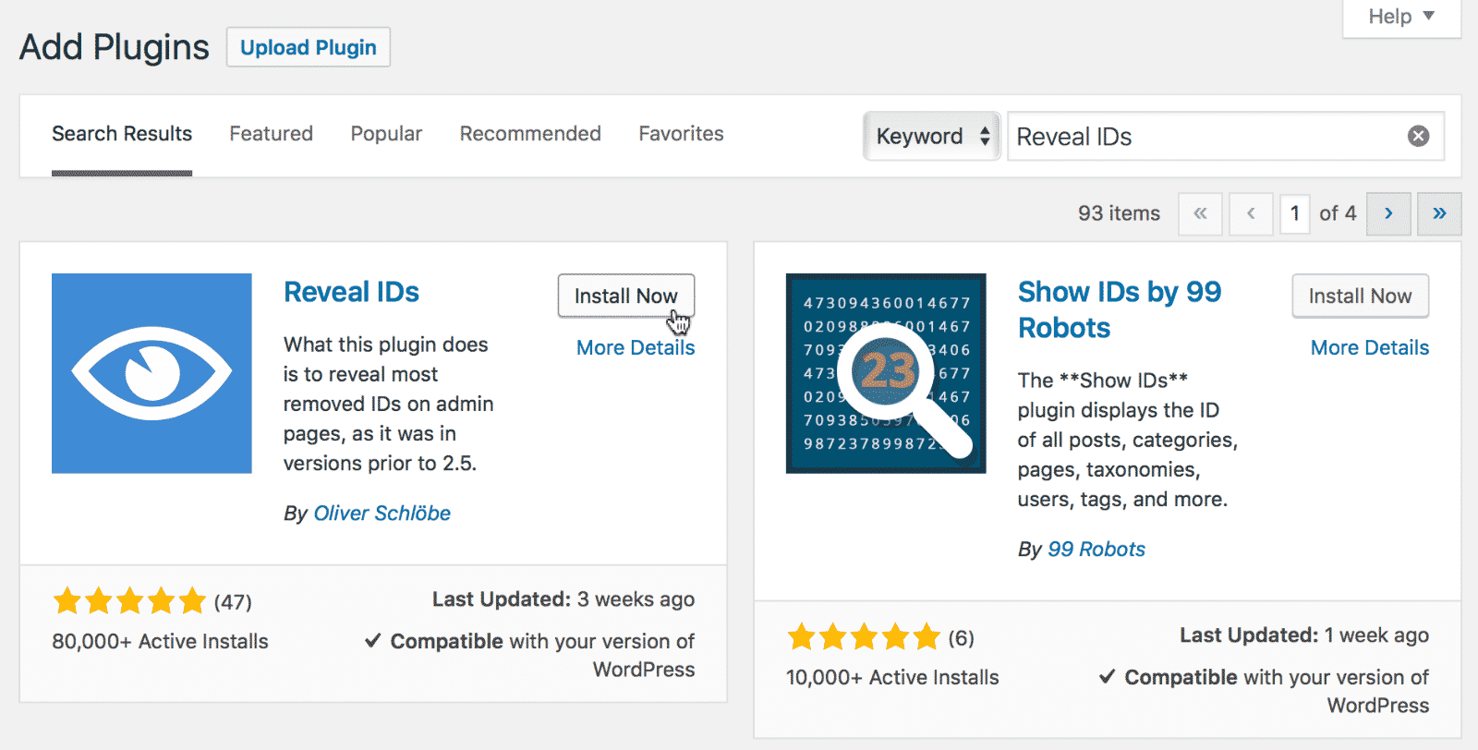Click 'Last Updated: 3 weeks ago' text

tap(563, 599)
